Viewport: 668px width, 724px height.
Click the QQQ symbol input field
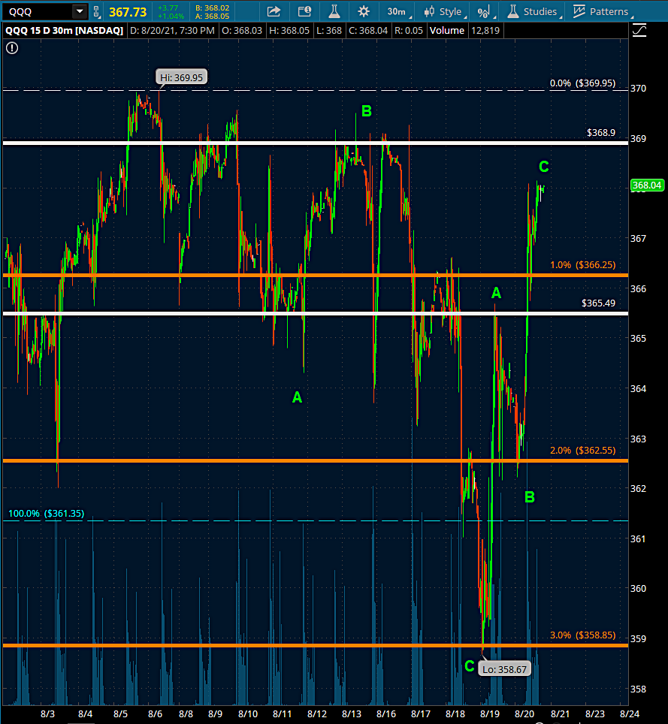click(x=38, y=11)
